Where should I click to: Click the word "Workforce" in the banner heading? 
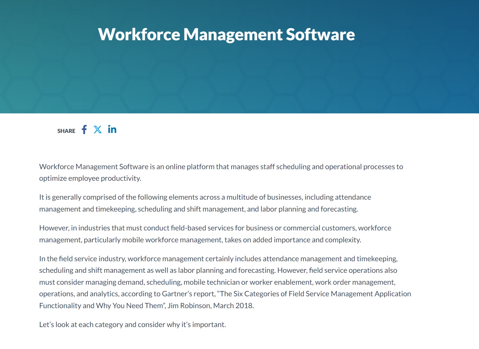(x=139, y=34)
